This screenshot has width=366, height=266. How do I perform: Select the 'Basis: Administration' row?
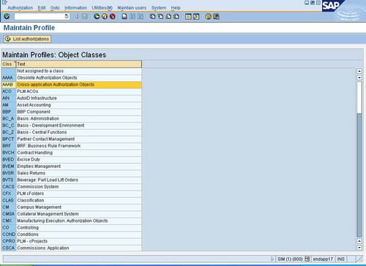tap(72, 119)
